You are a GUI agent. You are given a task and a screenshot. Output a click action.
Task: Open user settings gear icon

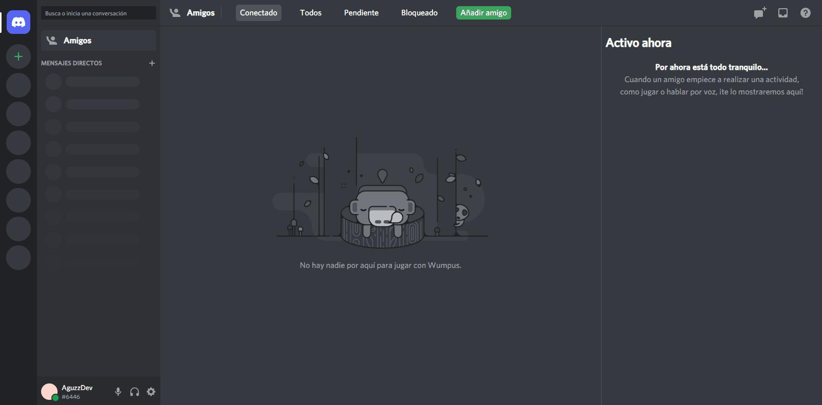coord(151,392)
